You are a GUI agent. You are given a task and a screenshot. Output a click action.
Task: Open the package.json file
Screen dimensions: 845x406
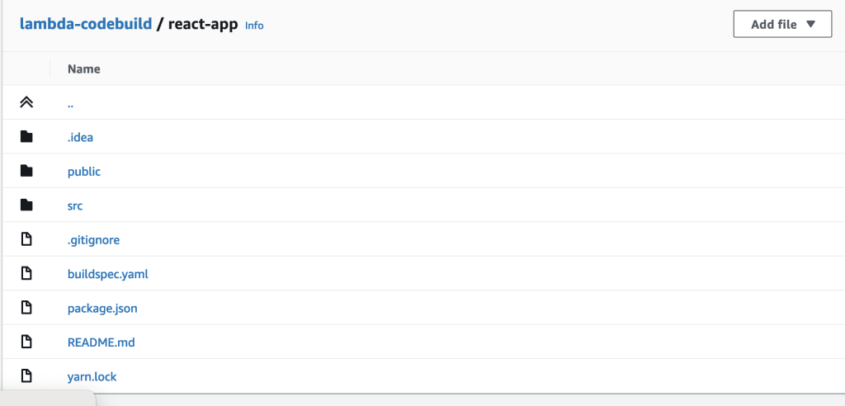102,309
